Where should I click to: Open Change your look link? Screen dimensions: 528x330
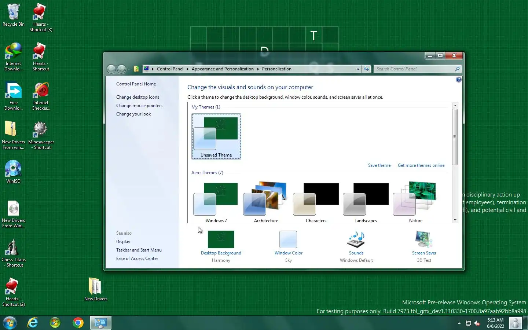133,114
